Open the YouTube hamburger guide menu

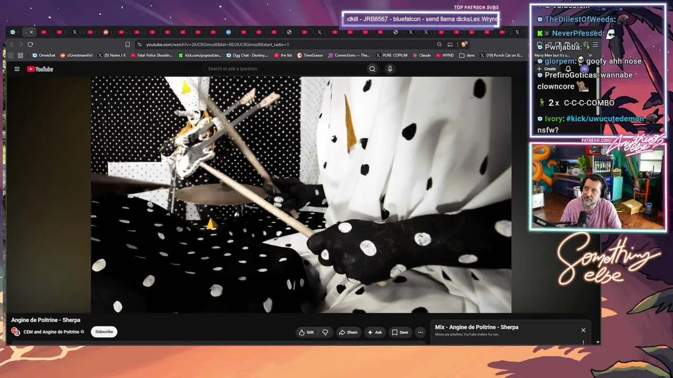[x=17, y=69]
